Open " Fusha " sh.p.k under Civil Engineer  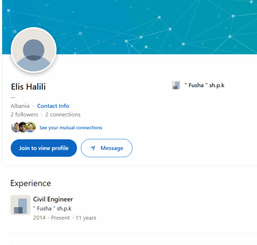tap(52, 209)
